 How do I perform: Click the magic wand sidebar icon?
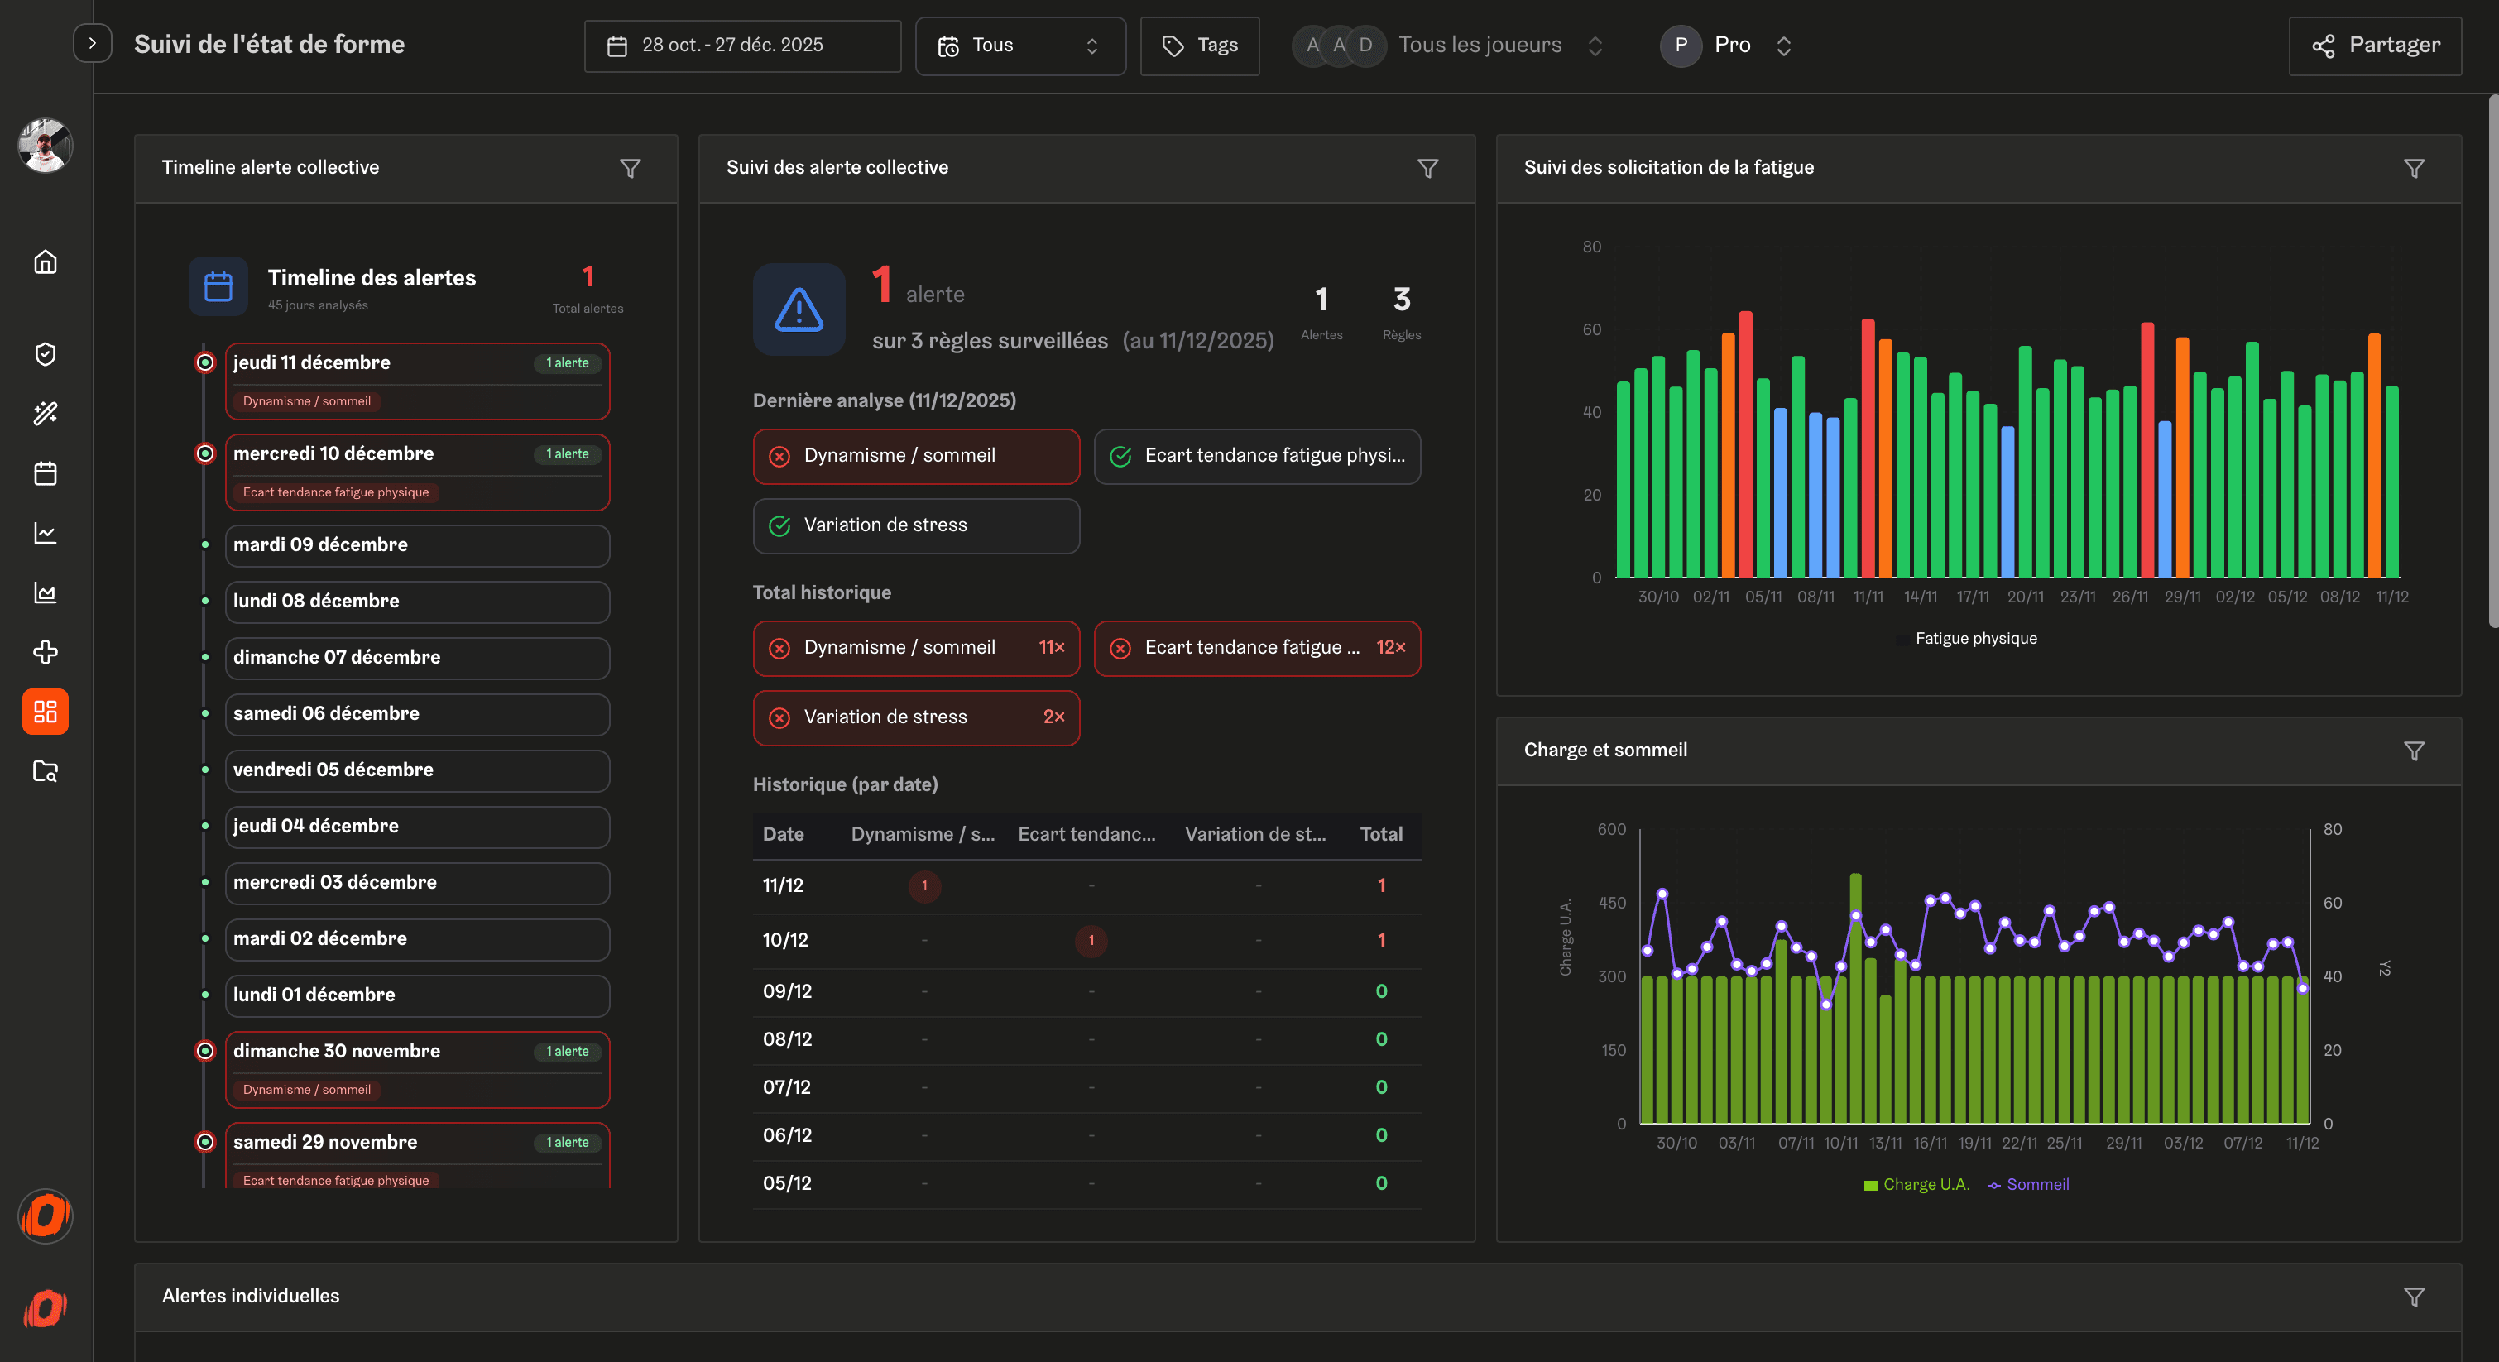click(46, 413)
